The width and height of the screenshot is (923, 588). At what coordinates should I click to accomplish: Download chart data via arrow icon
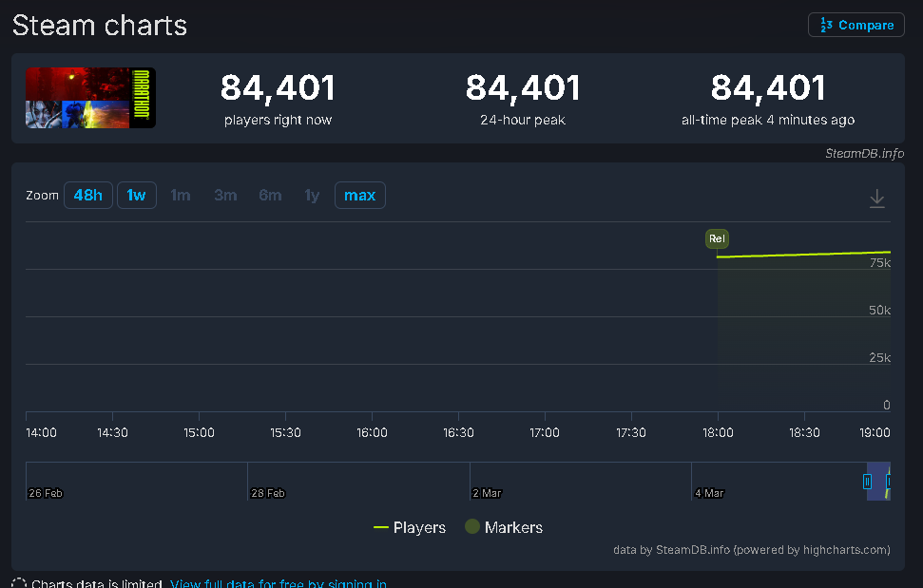877,199
